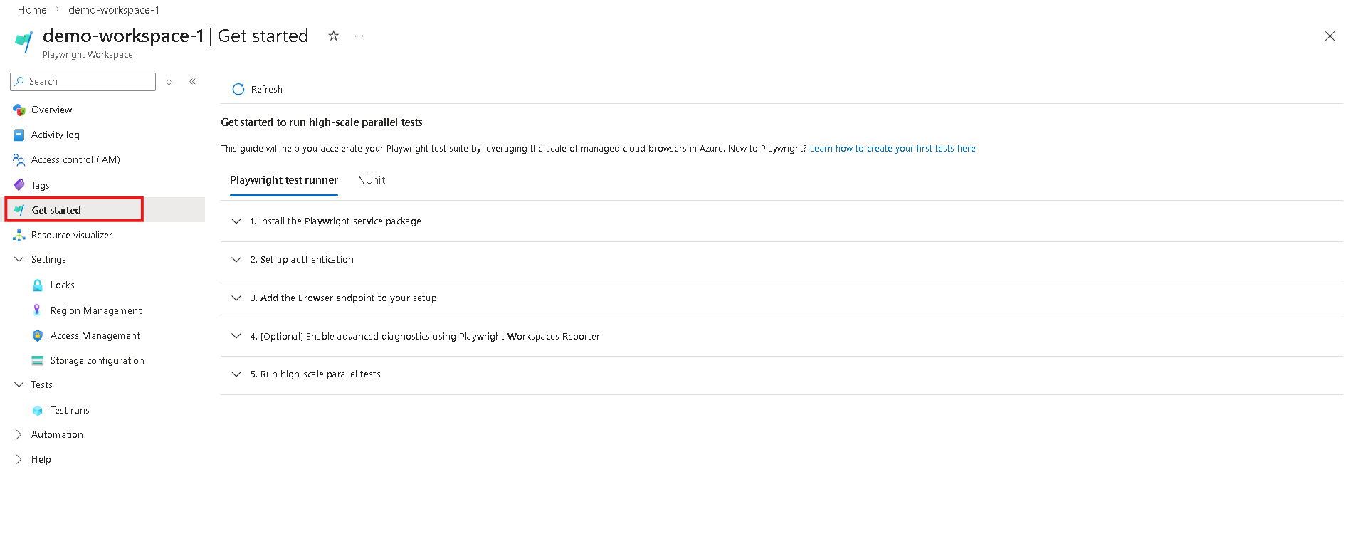Select the Playwright test runner tab
This screenshot has height=551, width=1358.
coord(283,180)
